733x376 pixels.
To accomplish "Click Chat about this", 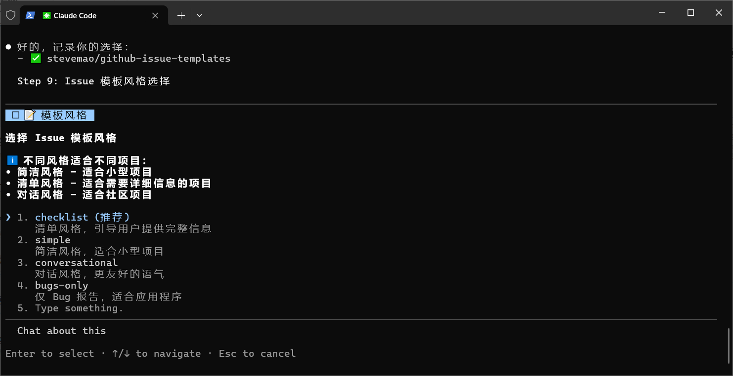I will coord(61,331).
